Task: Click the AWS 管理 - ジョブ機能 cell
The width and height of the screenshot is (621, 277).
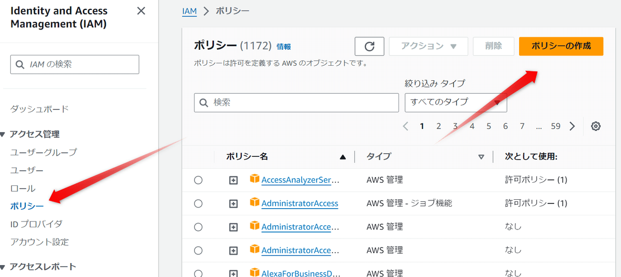Action: tap(409, 203)
